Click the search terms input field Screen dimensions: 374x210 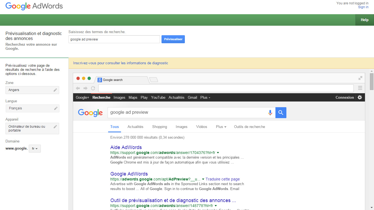(114, 39)
